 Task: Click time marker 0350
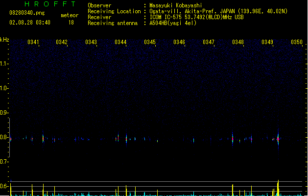[x=297, y=42]
